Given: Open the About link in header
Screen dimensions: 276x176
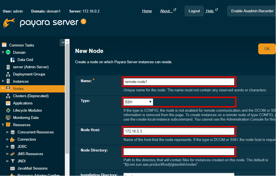Looking at the screenshot, I should pos(166,11).
